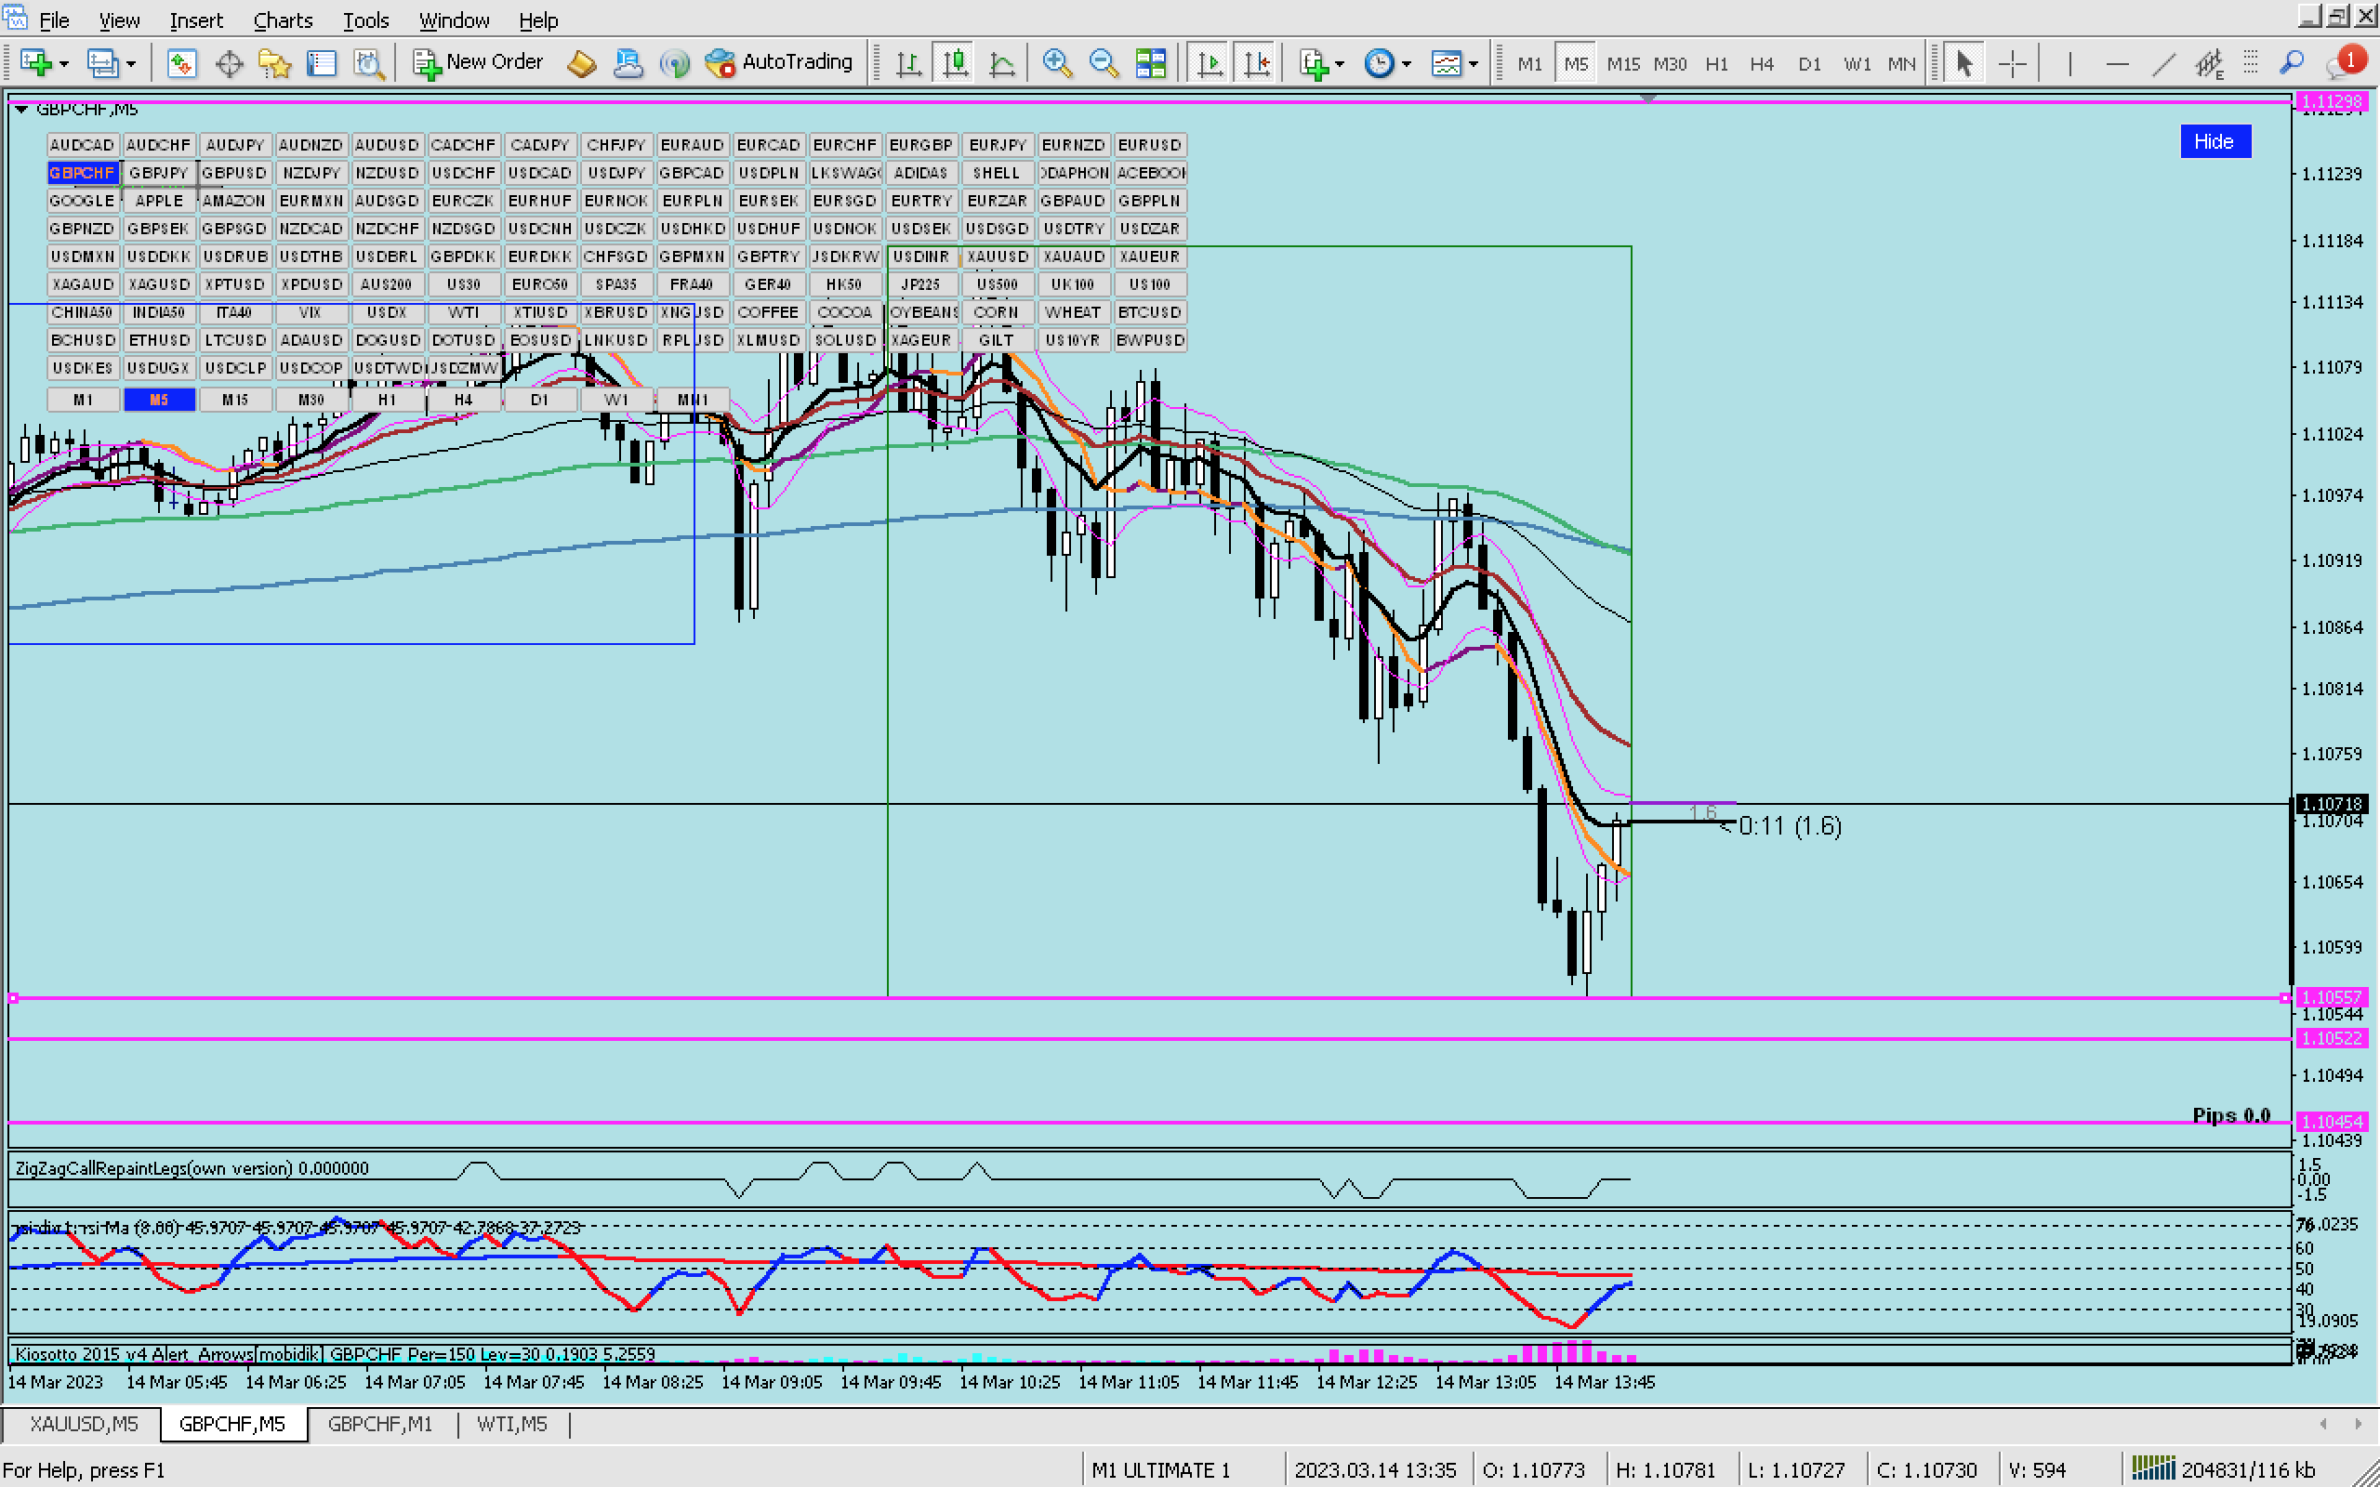Expand the New Chart dropdown arrow
This screenshot has height=1487, width=2380.
pyautogui.click(x=64, y=64)
